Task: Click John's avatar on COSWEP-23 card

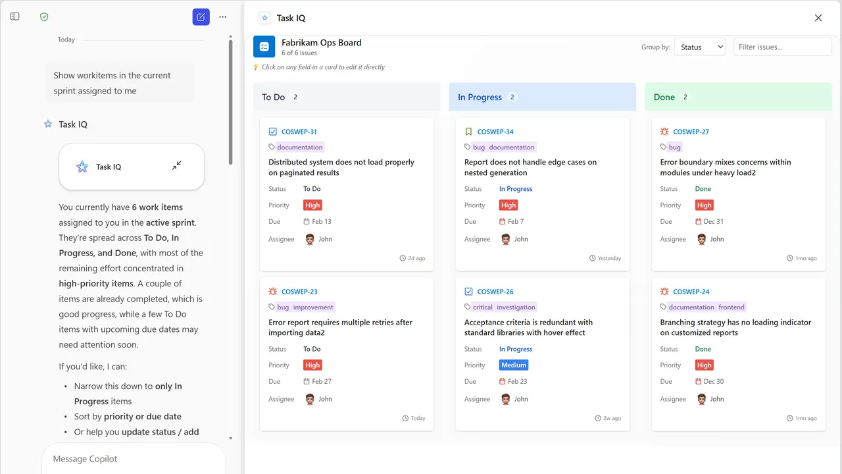Action: coord(310,399)
